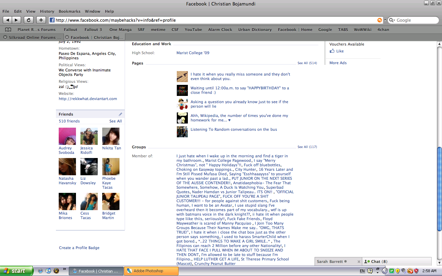Click inside the Google search field
Screen dimensions: 442x276
(x=414, y=20)
